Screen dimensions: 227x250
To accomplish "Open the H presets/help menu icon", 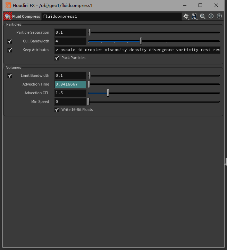I will [194, 16].
